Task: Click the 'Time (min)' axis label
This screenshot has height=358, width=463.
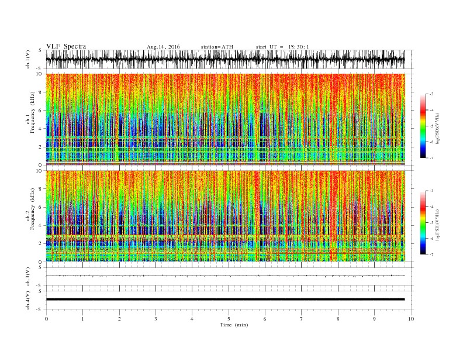Action: (234, 325)
